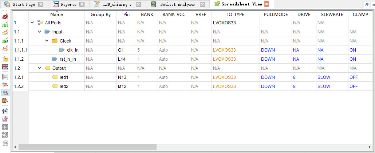The width and height of the screenshot is (375, 153).
Task: Click the scroll right arrow at bottom
Action: [370, 147]
